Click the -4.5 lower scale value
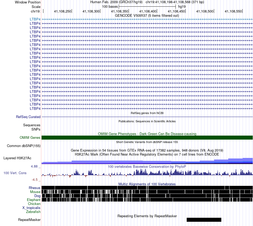The width and height of the screenshot is (253, 226). point(35,180)
